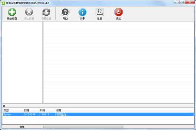Click the app icon in the title bar

3,3
